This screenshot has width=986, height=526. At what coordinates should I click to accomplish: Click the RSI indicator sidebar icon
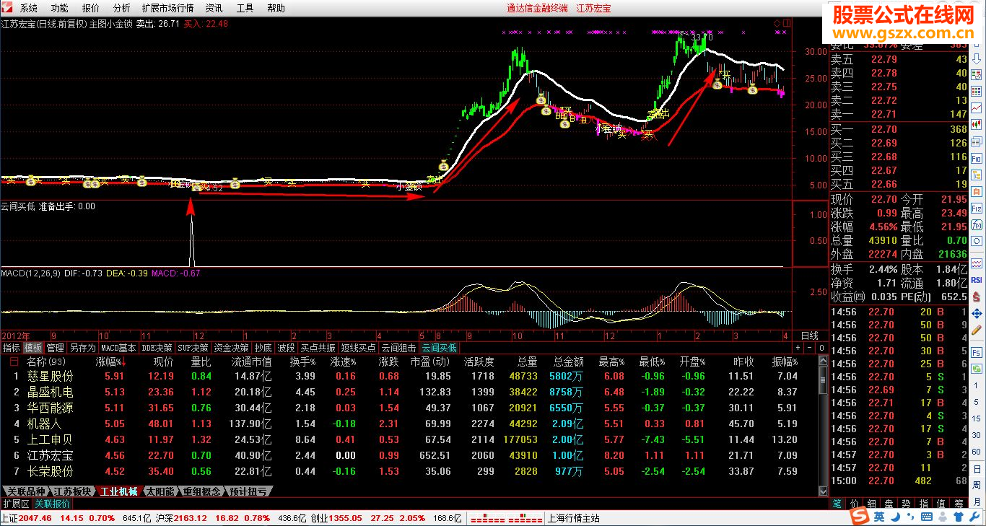coord(977,280)
